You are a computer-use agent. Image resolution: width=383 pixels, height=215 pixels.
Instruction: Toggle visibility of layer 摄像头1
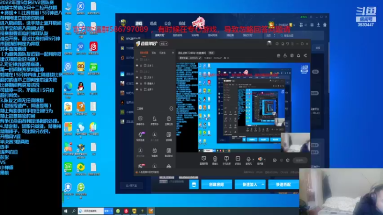pyautogui.click(x=137, y=83)
